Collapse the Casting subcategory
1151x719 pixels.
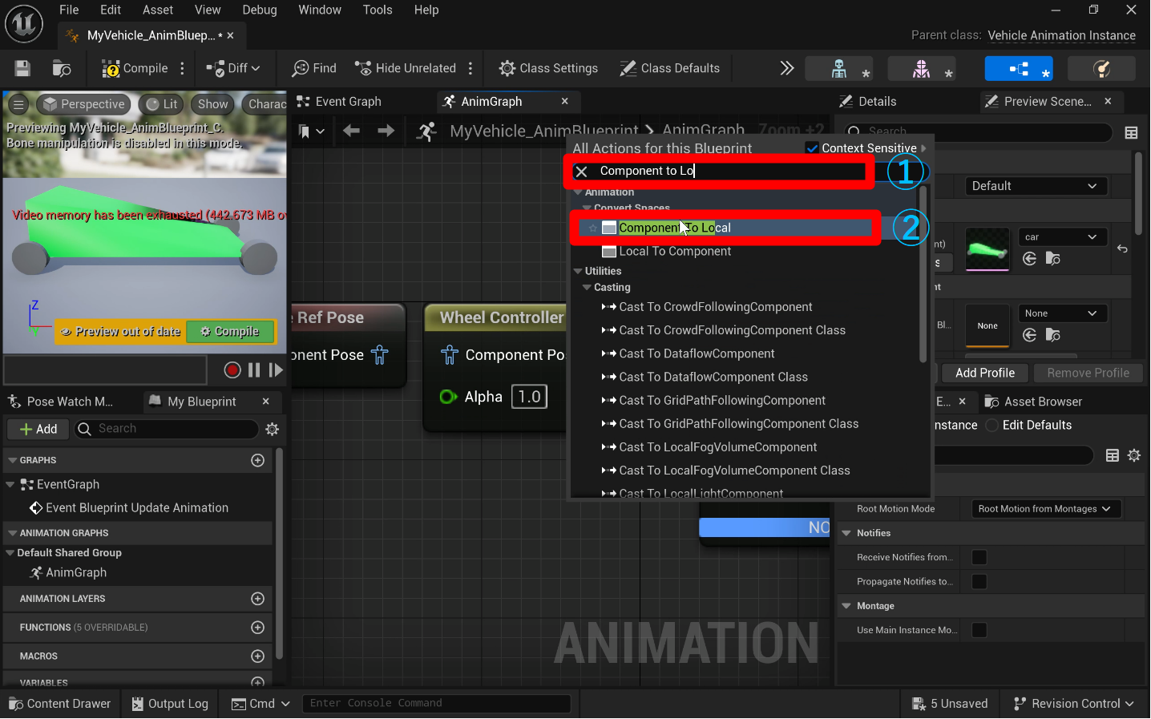point(587,288)
